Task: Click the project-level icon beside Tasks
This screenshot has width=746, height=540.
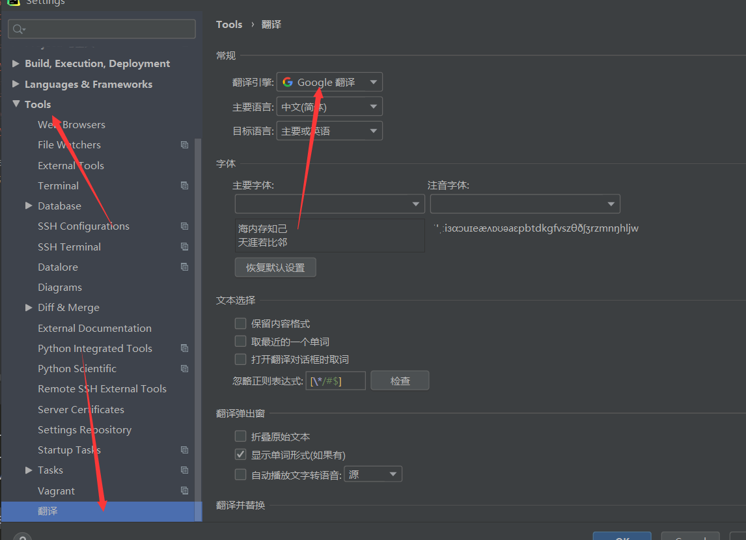Action: coord(185,470)
